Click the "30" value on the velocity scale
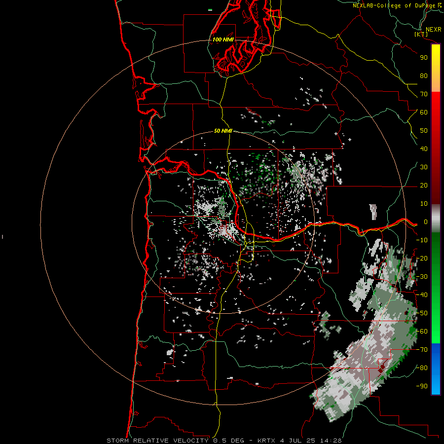 pos(424,167)
